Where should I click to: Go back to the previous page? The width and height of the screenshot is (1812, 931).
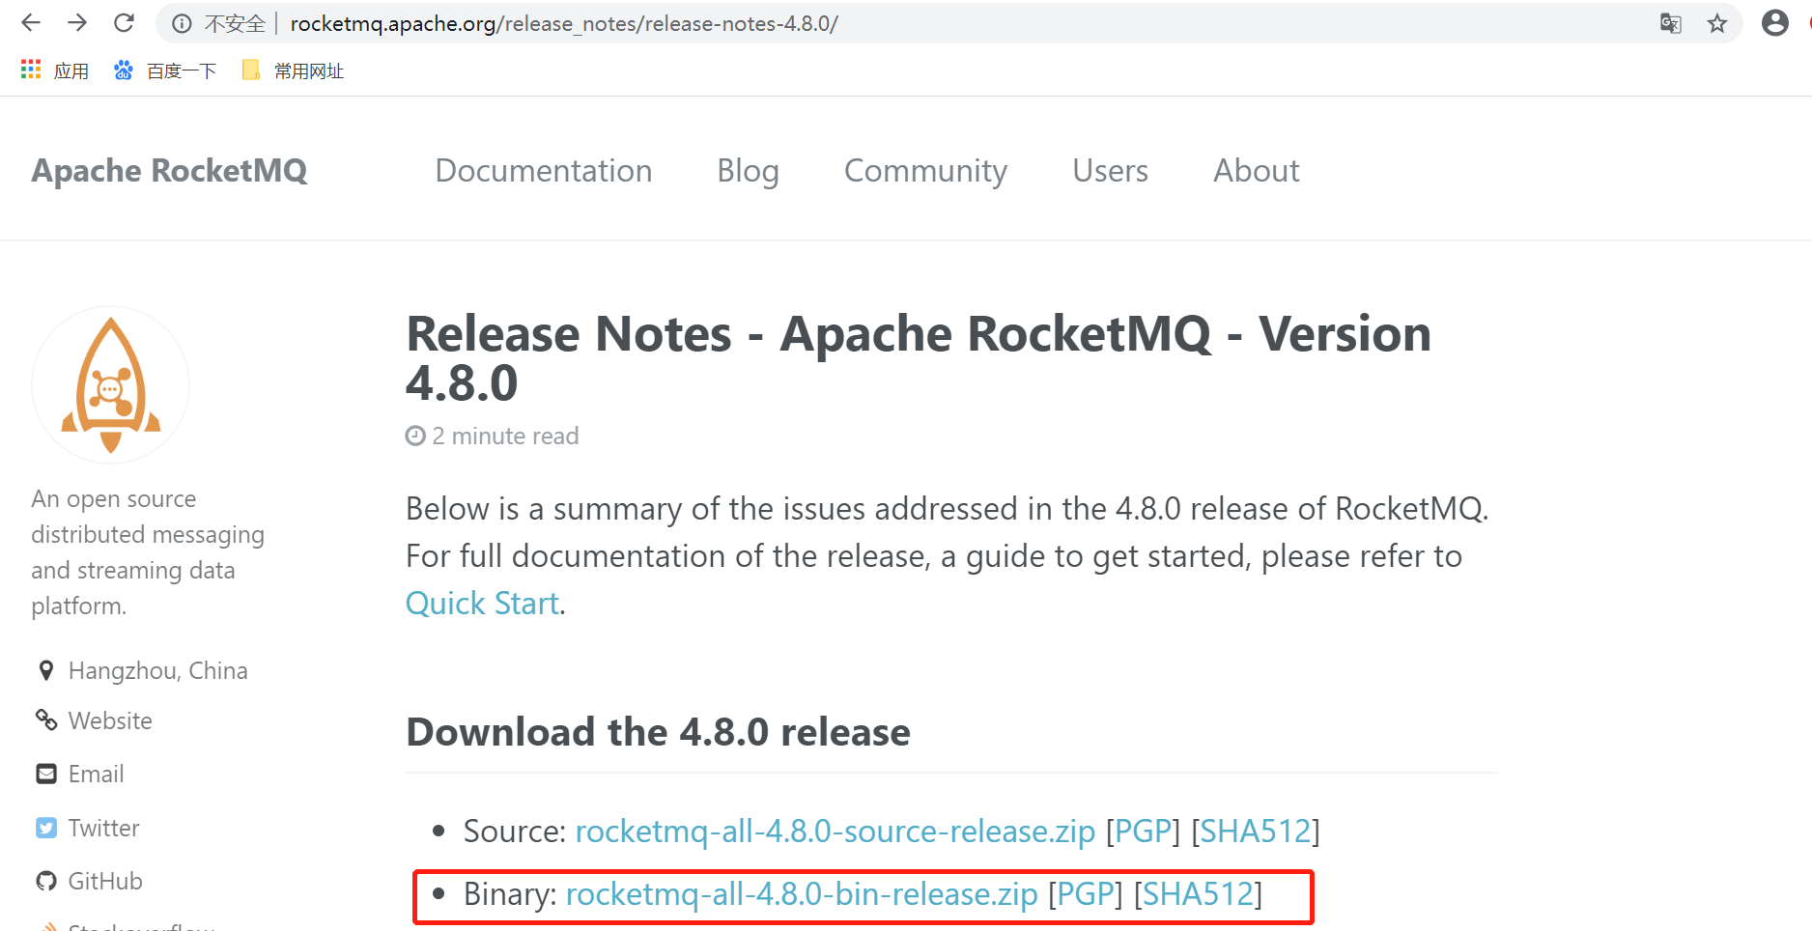[31, 22]
